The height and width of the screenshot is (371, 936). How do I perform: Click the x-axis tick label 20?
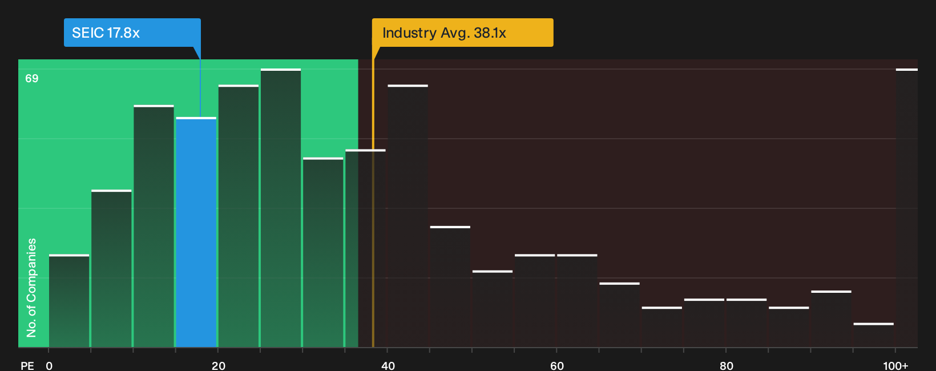point(219,366)
